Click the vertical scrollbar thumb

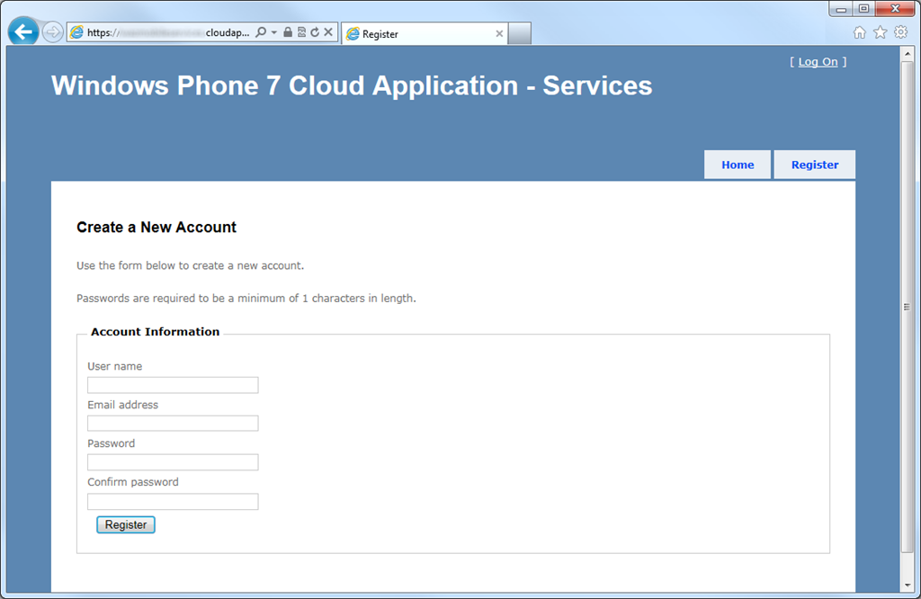click(x=908, y=307)
